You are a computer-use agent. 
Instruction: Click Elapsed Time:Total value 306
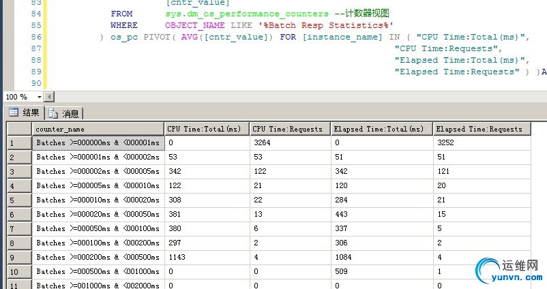(x=382, y=243)
